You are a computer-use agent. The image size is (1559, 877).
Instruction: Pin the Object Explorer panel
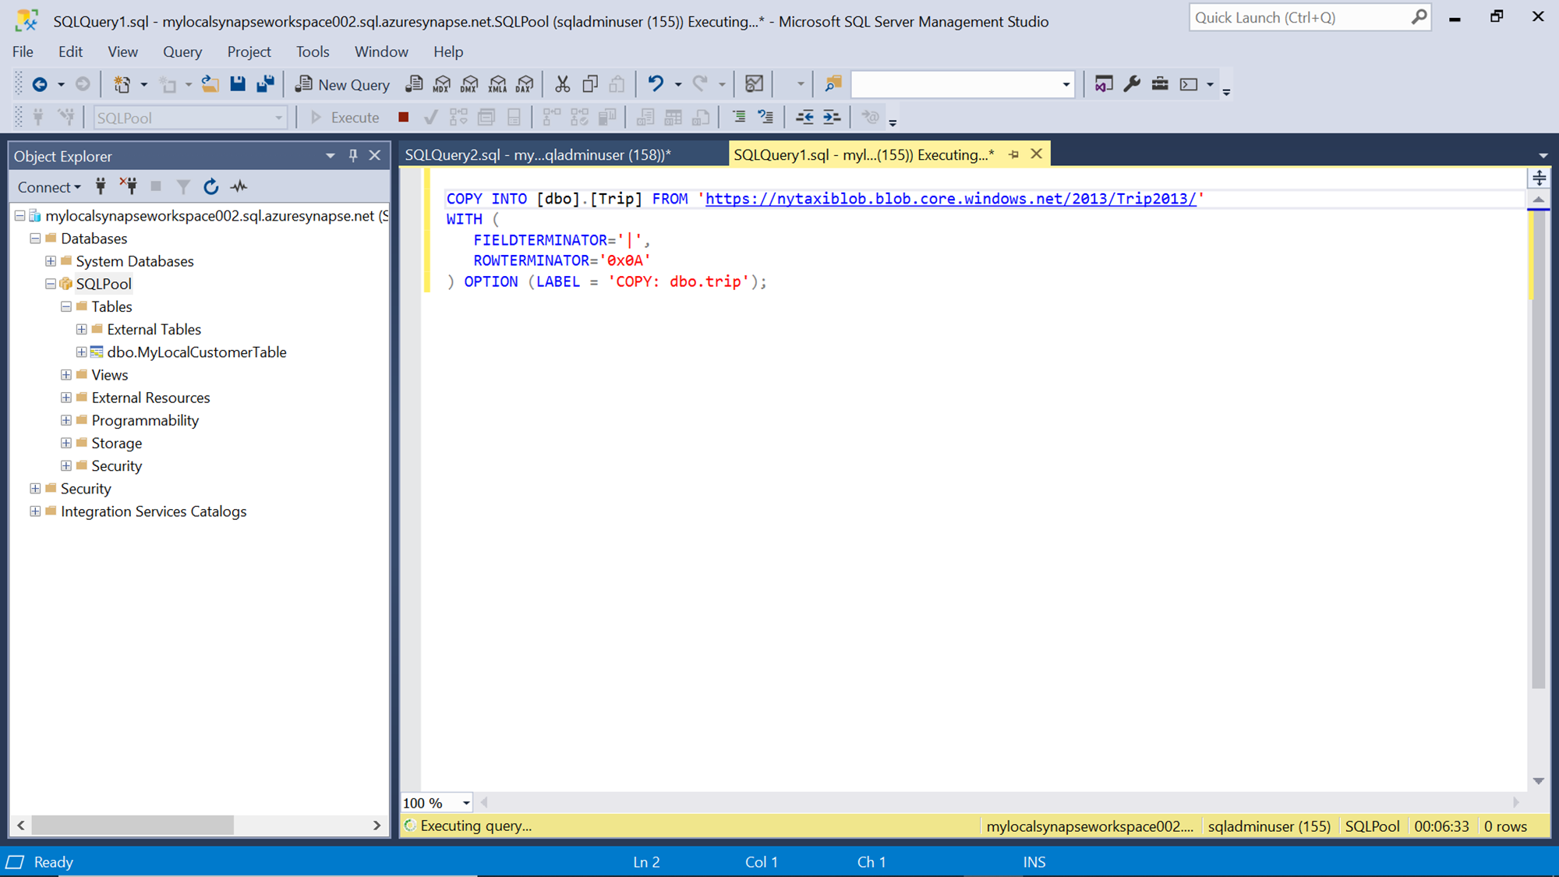click(x=353, y=156)
